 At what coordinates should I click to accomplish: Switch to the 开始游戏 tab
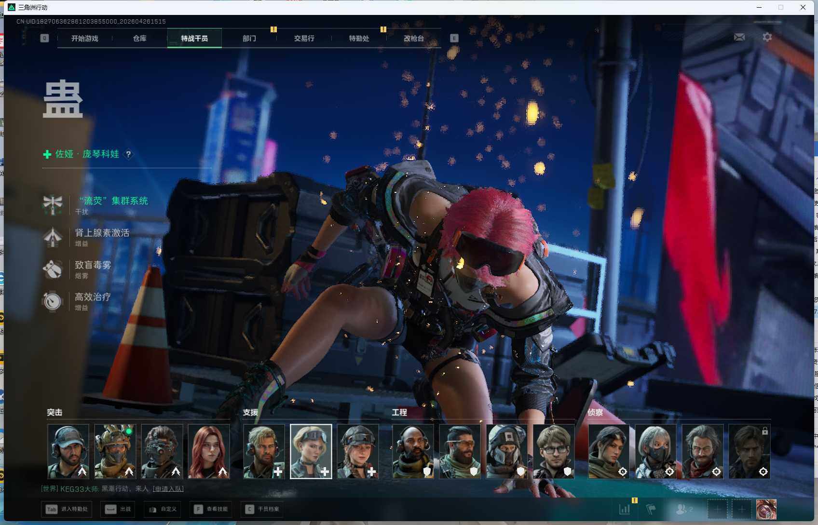pyautogui.click(x=85, y=39)
